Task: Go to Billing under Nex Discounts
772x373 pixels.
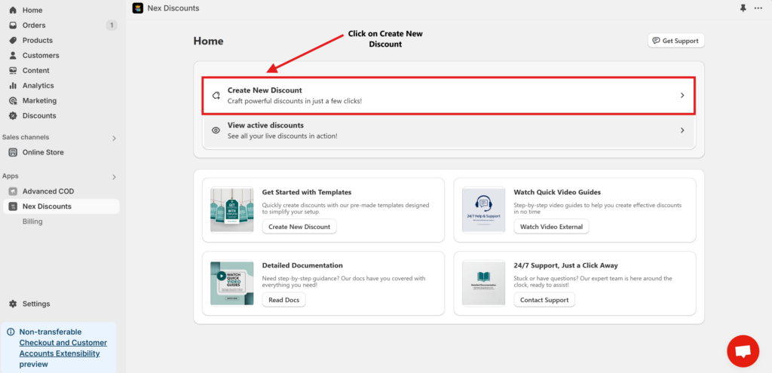Action: [x=32, y=222]
